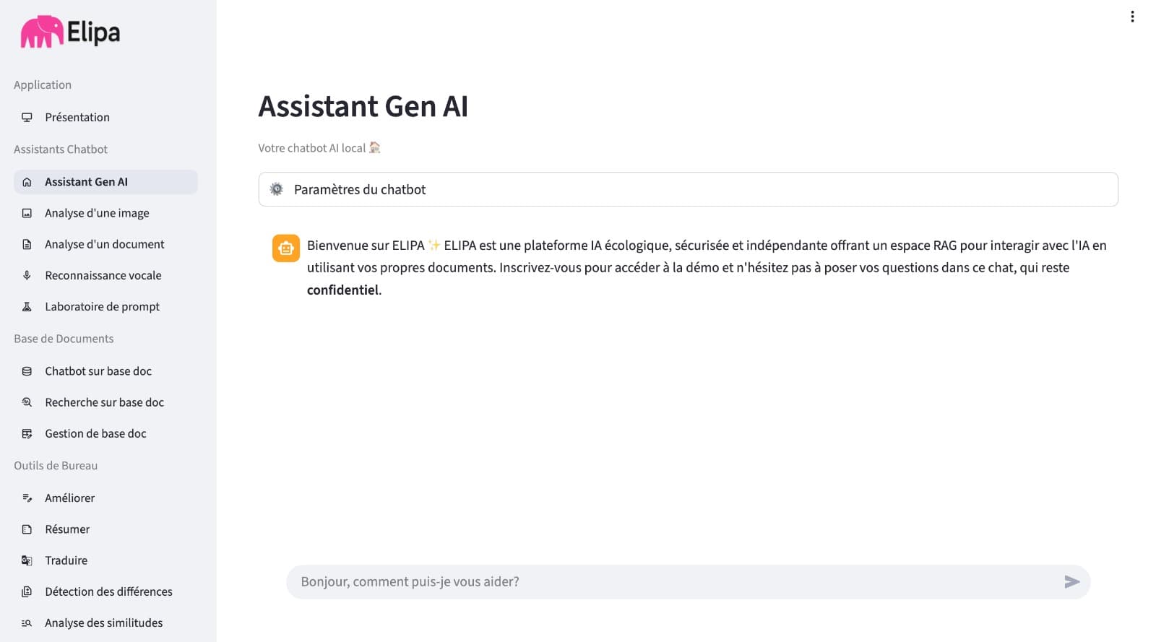This screenshot has width=1156, height=642.
Task: Open the three-dot options menu
Action: [1133, 16]
